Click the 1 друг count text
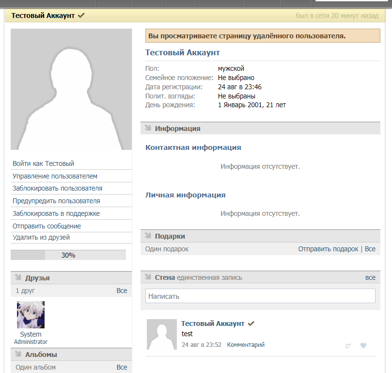The height and width of the screenshot is (373, 392). click(x=25, y=291)
